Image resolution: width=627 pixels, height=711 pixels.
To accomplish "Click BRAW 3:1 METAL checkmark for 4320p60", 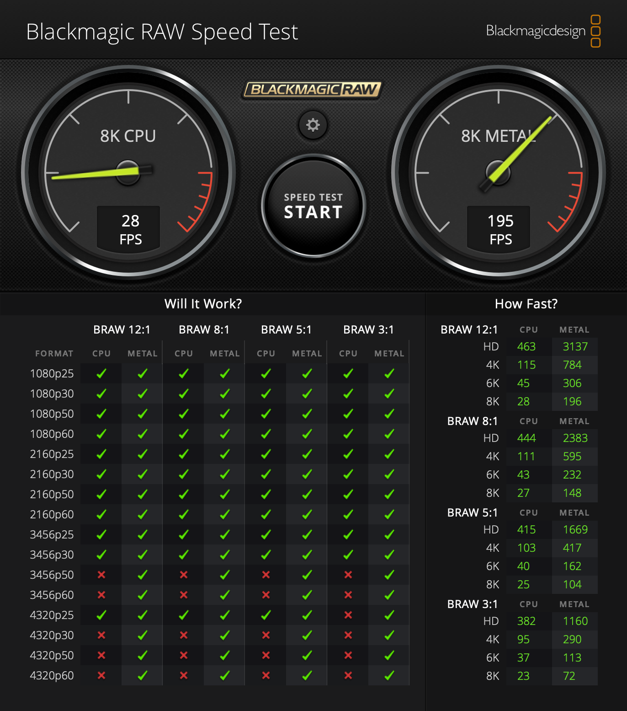I will click(389, 675).
